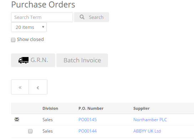Select the Sales cell in PO00145 row
Screen dimensions: 194x139
(x=47, y=120)
